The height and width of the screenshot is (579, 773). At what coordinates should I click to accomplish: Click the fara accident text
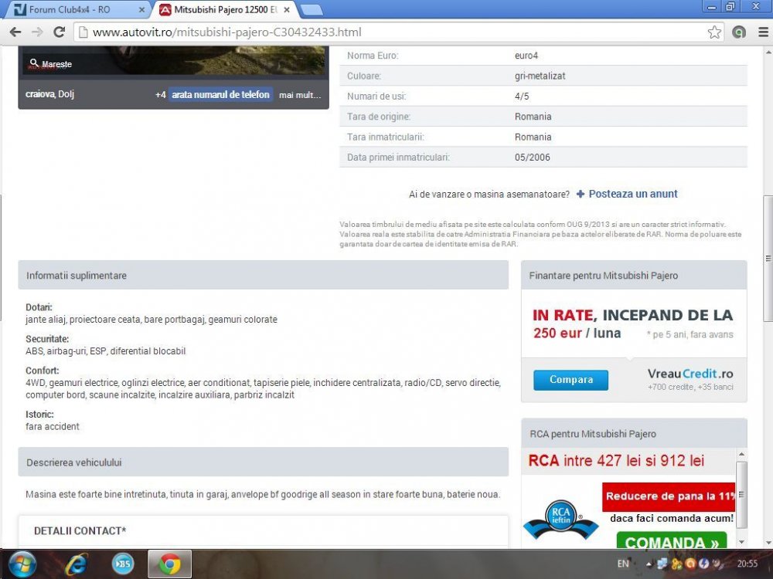click(x=53, y=427)
